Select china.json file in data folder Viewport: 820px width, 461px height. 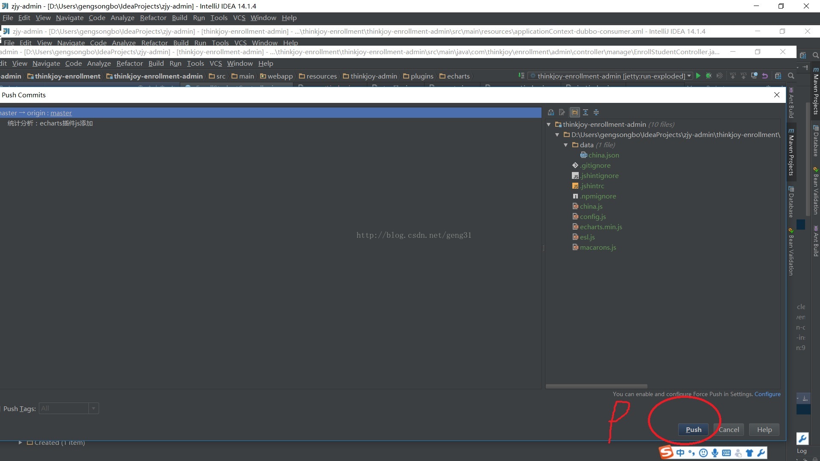pyautogui.click(x=604, y=155)
